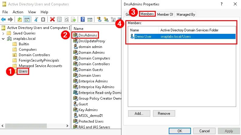The width and height of the screenshot is (241, 135).
Task: Click the red Delete X icon
Action: click(52, 19)
